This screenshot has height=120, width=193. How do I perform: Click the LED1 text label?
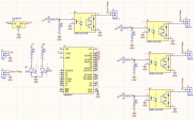coord(27,71)
